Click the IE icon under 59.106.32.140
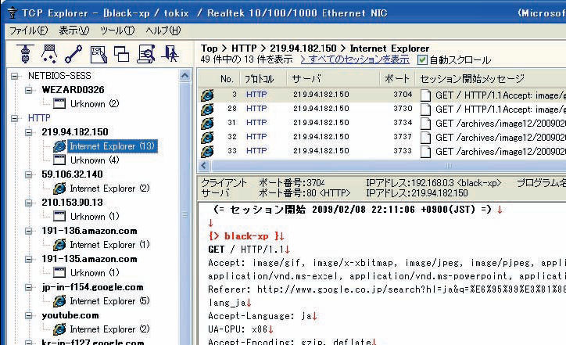The height and width of the screenshot is (345, 566). [59, 189]
